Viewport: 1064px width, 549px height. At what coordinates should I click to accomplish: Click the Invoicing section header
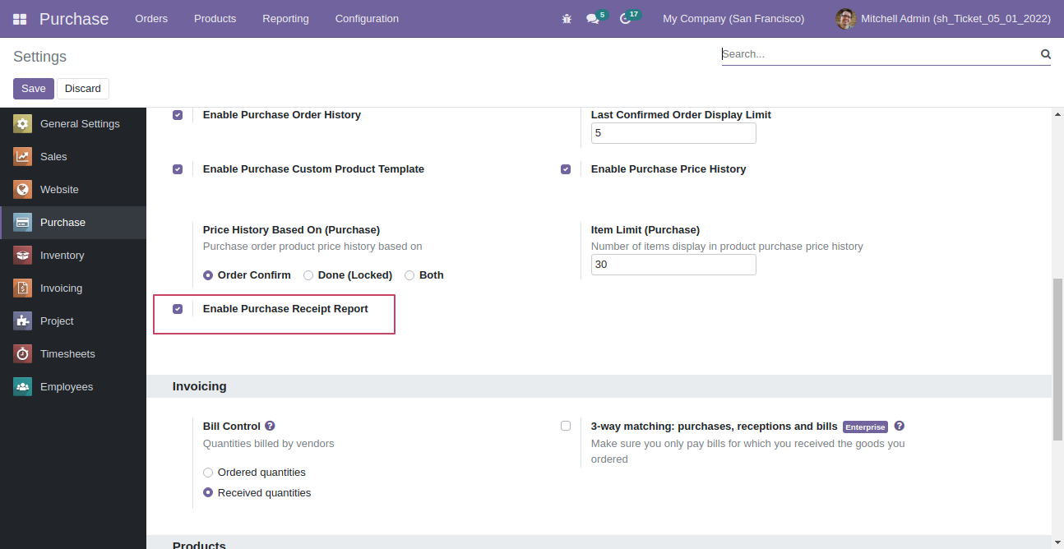click(x=599, y=386)
